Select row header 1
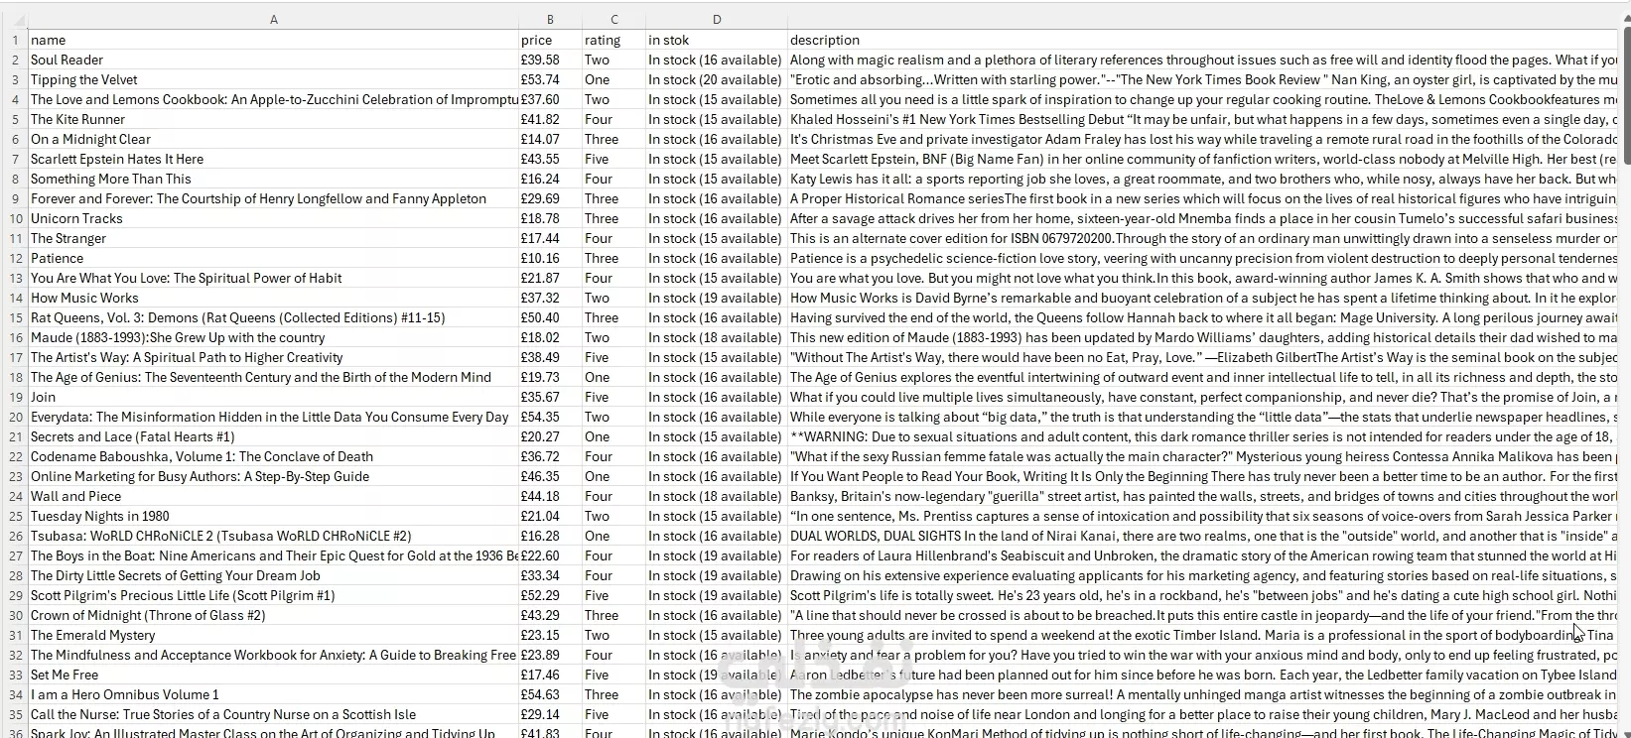This screenshot has height=738, width=1631. pos(14,40)
